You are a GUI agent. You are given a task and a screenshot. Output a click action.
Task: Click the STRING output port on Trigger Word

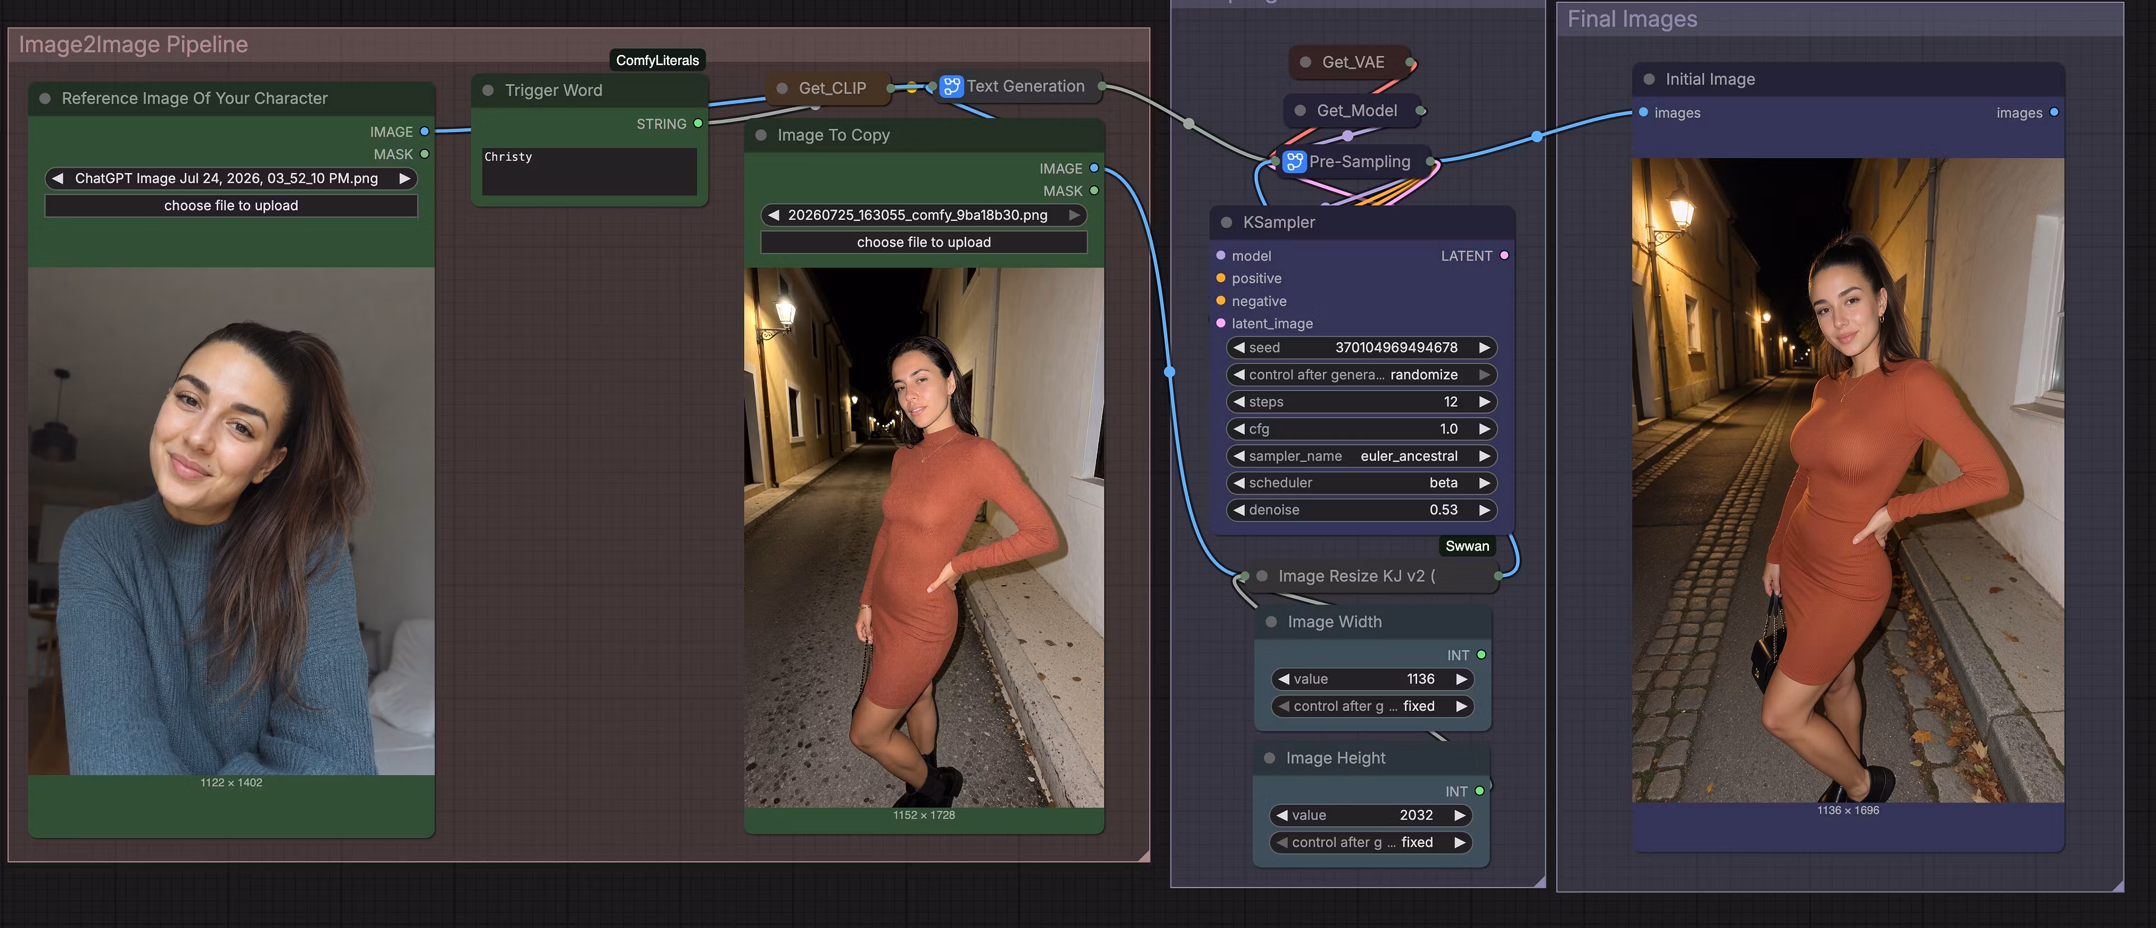698,123
